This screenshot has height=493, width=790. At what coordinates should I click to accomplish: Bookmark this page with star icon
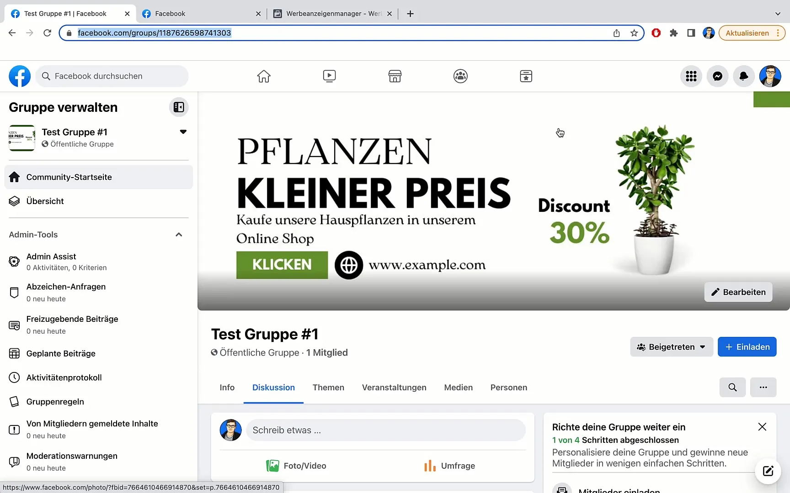pyautogui.click(x=634, y=33)
